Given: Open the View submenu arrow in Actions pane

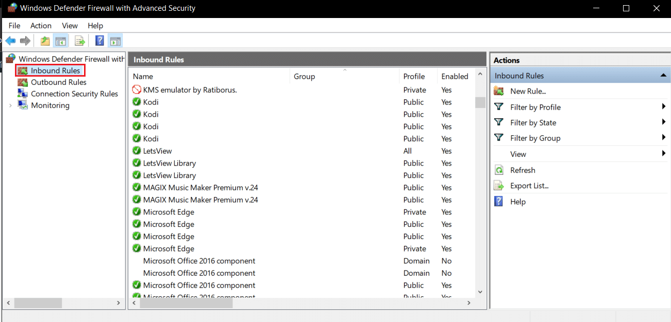Looking at the screenshot, I should (664, 154).
